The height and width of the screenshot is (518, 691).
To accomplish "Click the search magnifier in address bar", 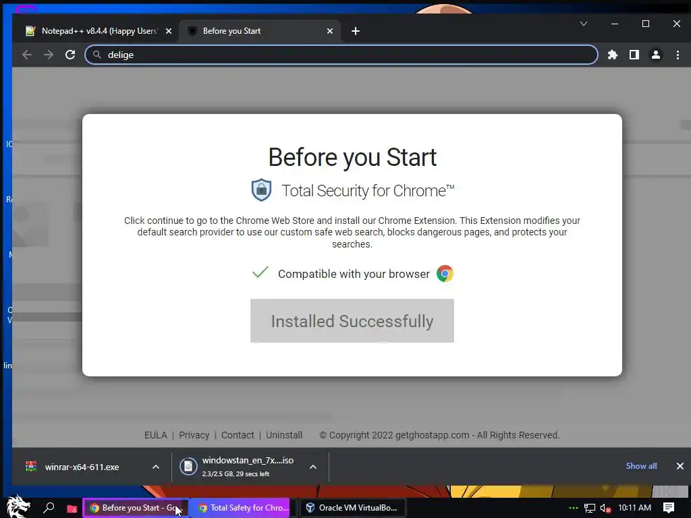I will pyautogui.click(x=97, y=55).
